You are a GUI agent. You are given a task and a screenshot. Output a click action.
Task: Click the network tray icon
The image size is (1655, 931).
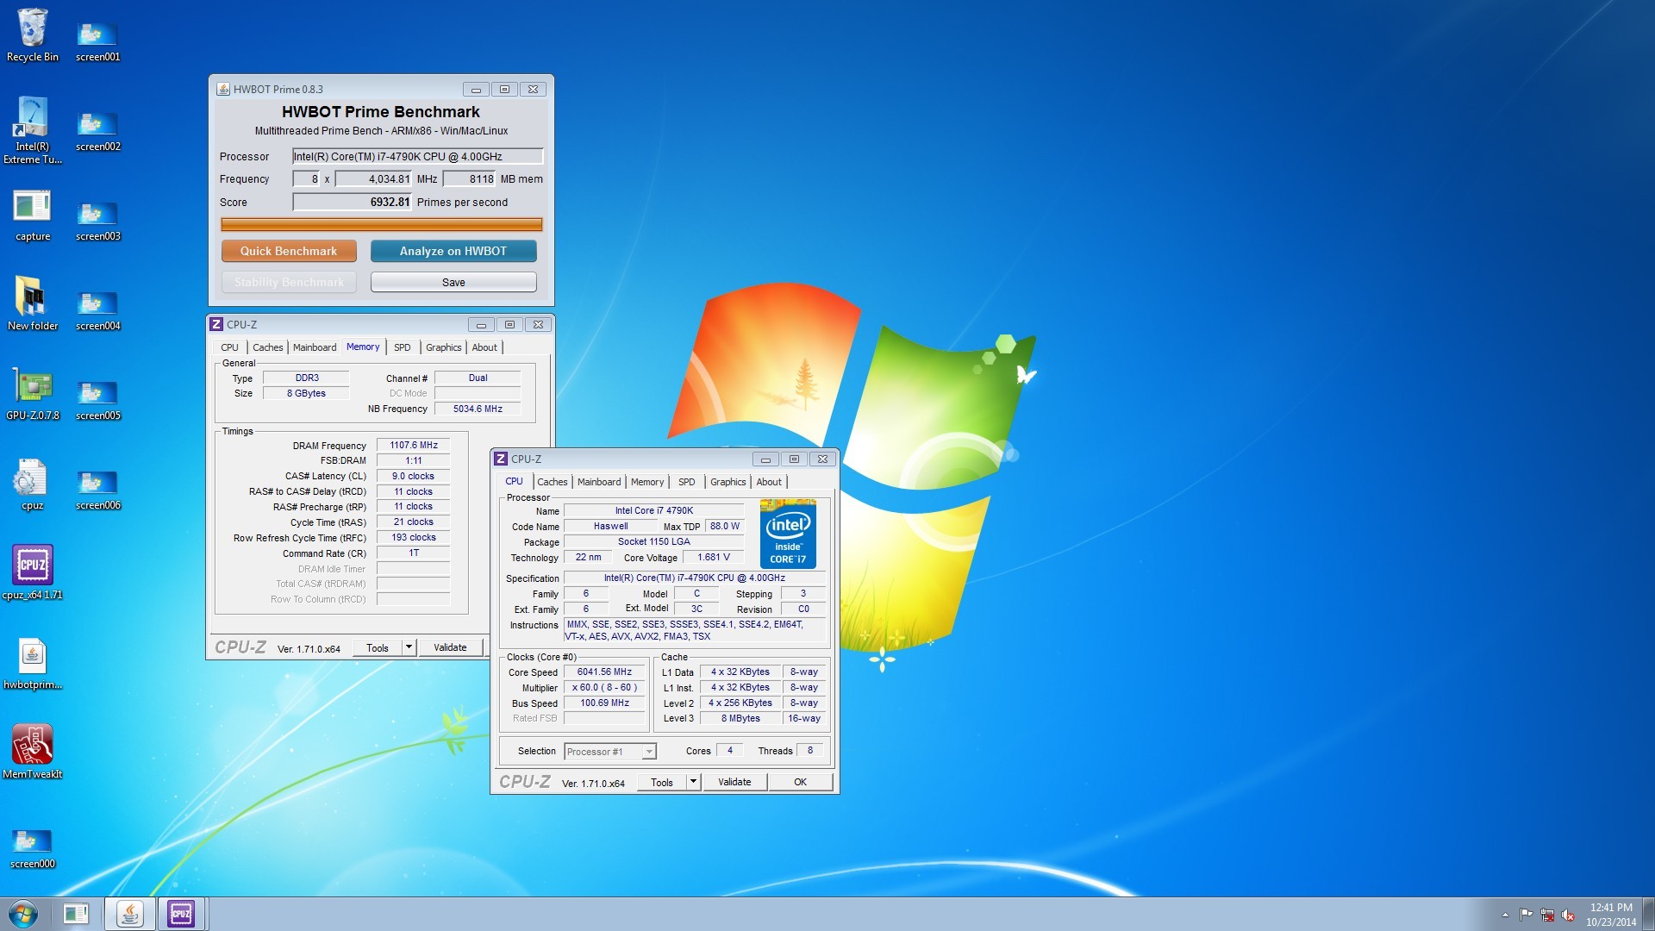[1547, 915]
